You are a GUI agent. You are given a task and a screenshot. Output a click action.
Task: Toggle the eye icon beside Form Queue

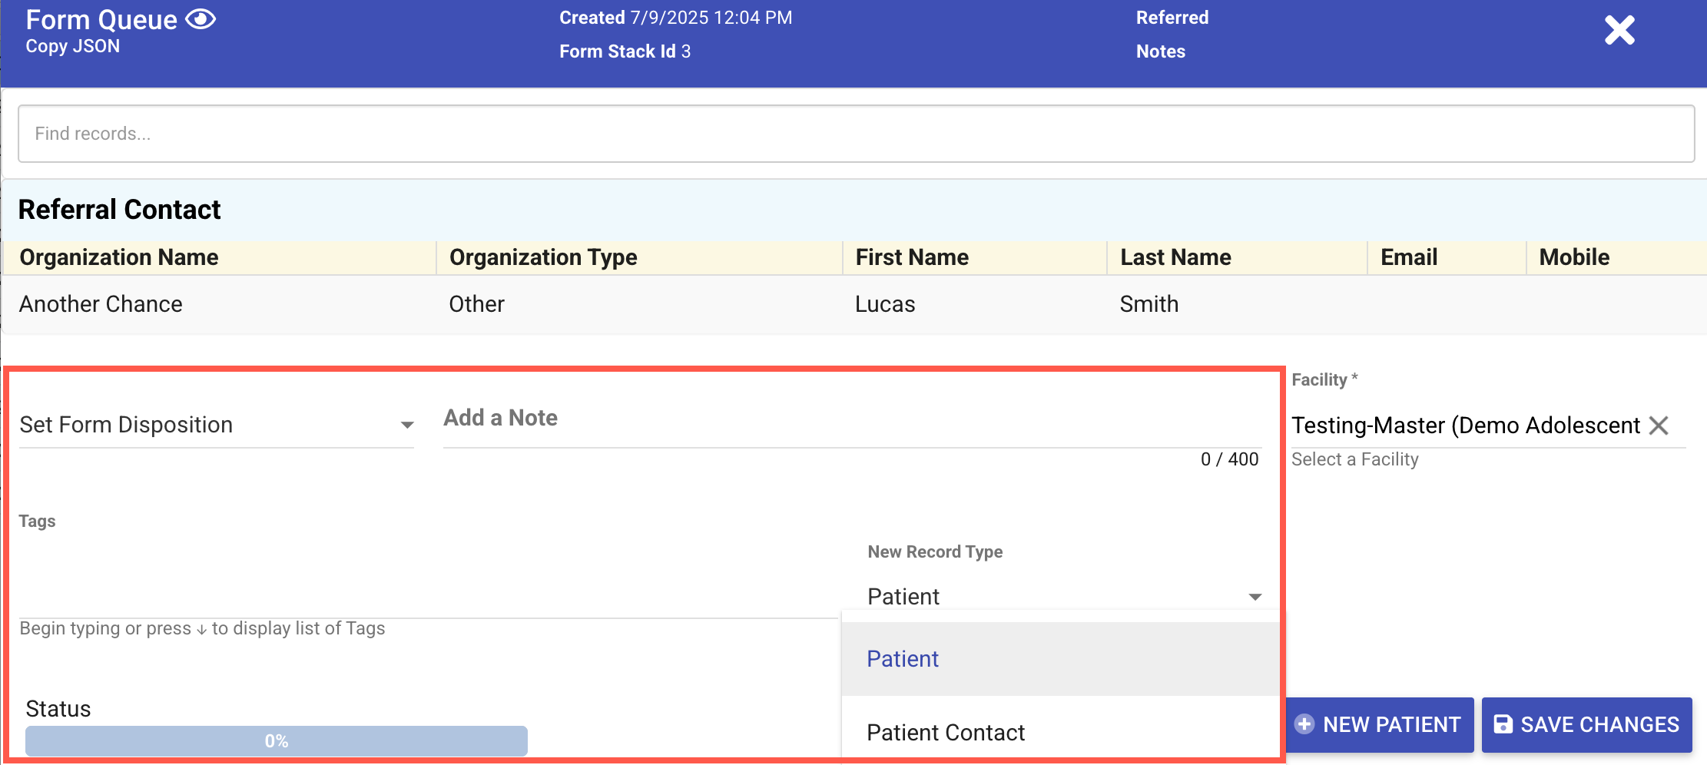[201, 19]
